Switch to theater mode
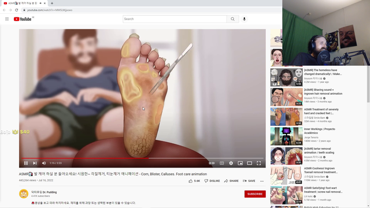The image size is (370, 208). tap(249, 163)
